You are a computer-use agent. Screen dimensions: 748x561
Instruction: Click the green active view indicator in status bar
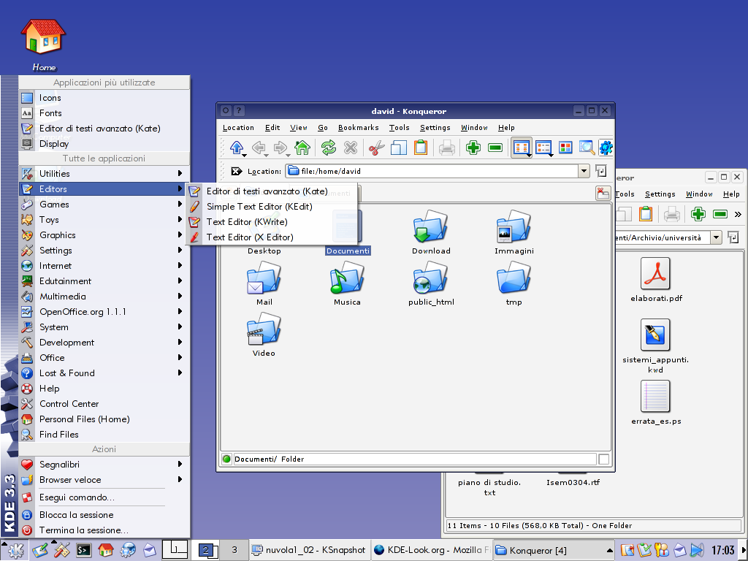pos(227,459)
